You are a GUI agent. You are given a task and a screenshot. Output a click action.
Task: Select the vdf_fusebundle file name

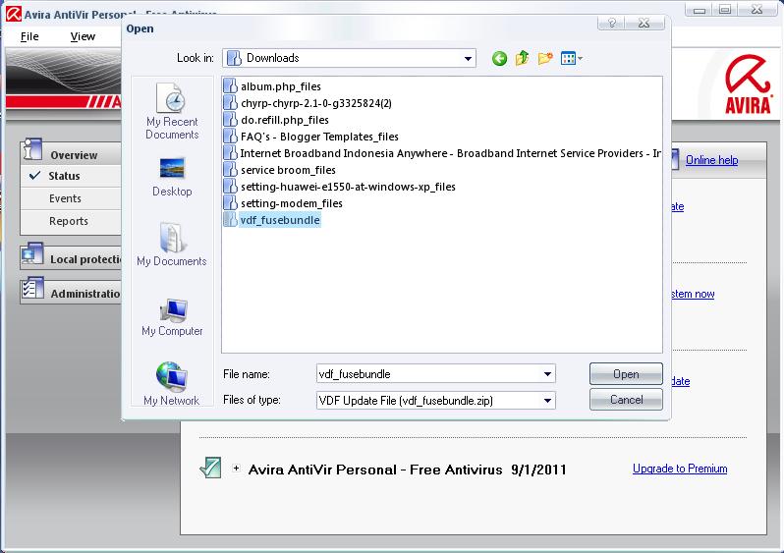click(280, 220)
